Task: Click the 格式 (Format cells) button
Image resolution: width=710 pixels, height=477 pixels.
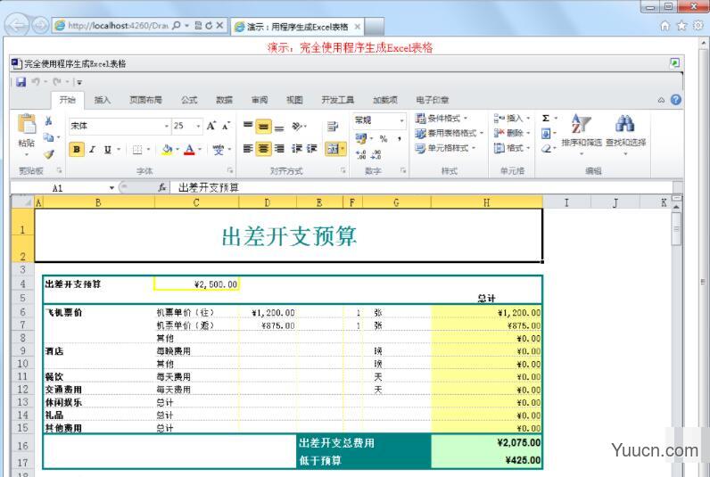Action: tap(511, 148)
